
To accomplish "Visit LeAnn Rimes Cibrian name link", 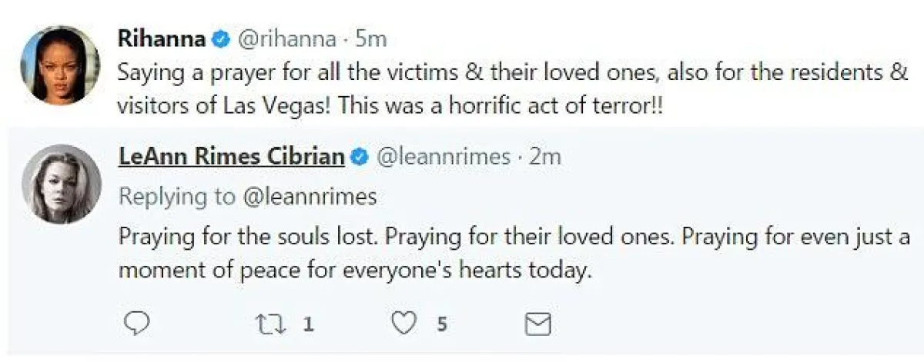I will (231, 157).
